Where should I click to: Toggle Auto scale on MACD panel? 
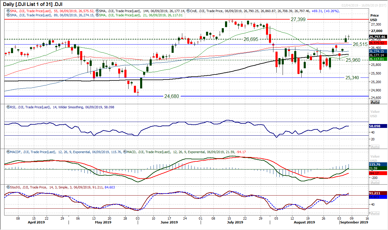(x=375, y=183)
